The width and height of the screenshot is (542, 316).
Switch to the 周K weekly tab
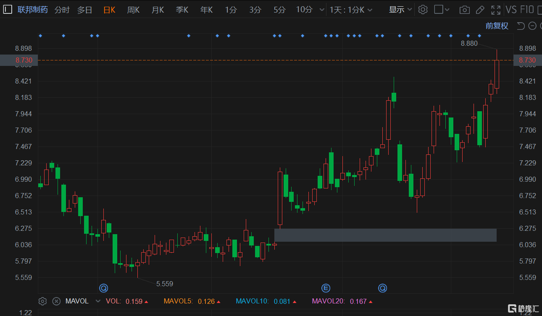133,9
